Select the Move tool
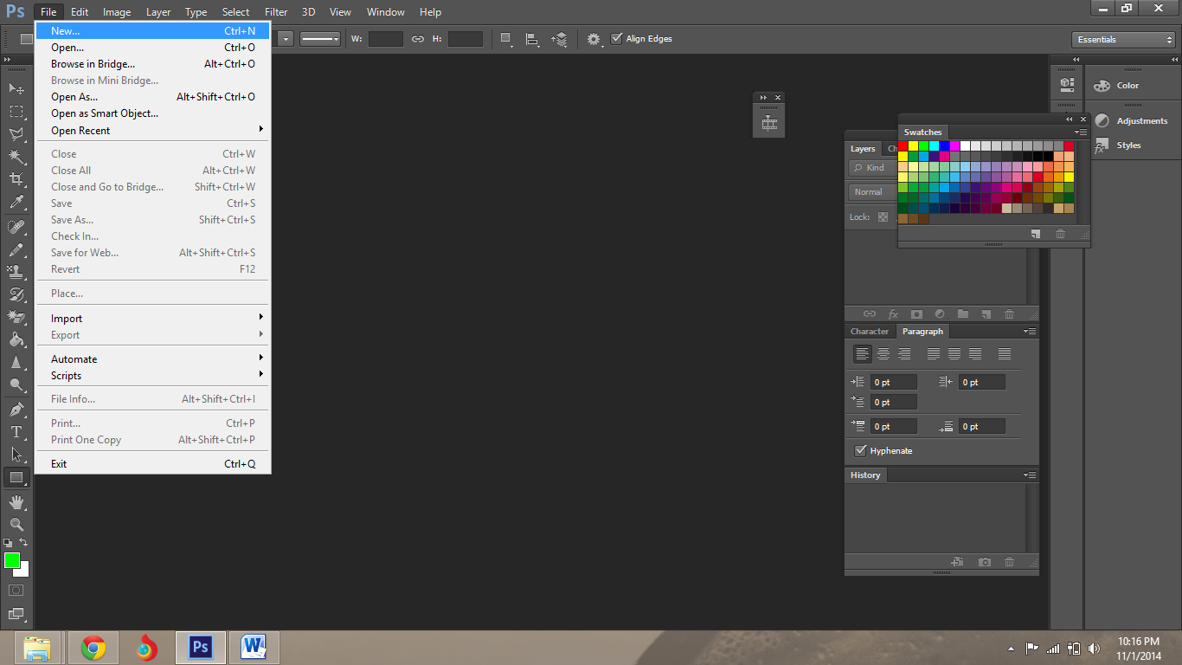 point(16,88)
